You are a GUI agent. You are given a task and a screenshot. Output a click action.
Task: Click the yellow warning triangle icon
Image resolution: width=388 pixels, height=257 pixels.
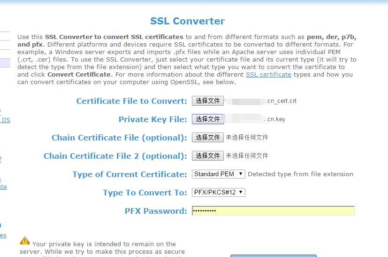pyautogui.click(x=25, y=241)
